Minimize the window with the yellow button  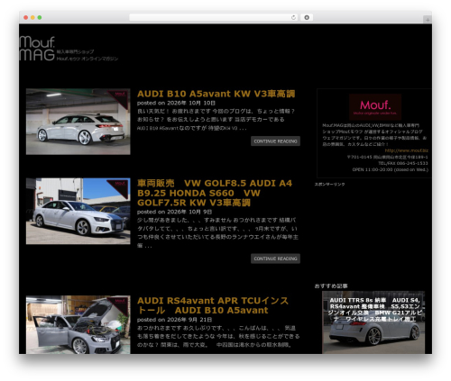click(32, 17)
